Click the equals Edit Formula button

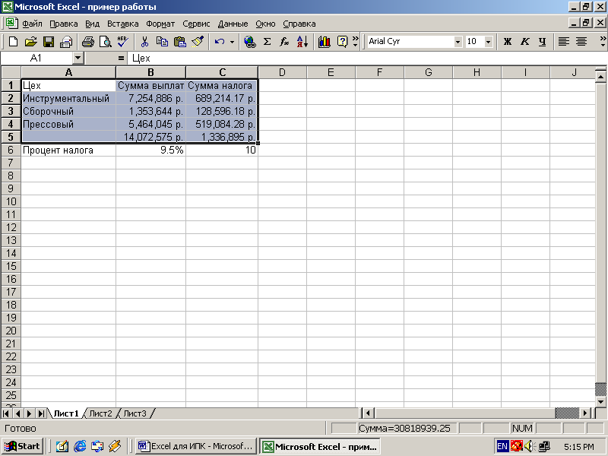[x=121, y=59]
